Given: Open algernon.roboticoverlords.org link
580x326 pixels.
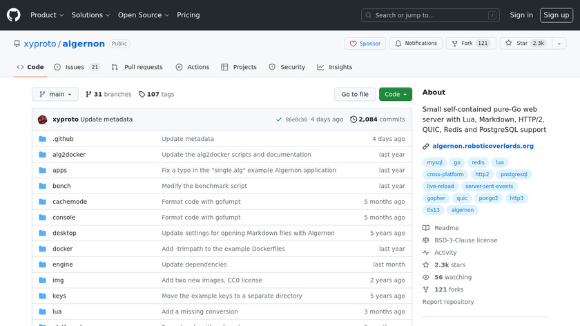Looking at the screenshot, I should coord(483,146).
